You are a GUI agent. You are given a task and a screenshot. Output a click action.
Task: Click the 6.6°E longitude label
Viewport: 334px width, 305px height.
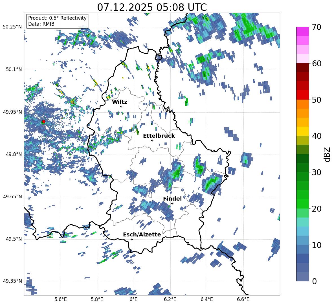pos(243,300)
